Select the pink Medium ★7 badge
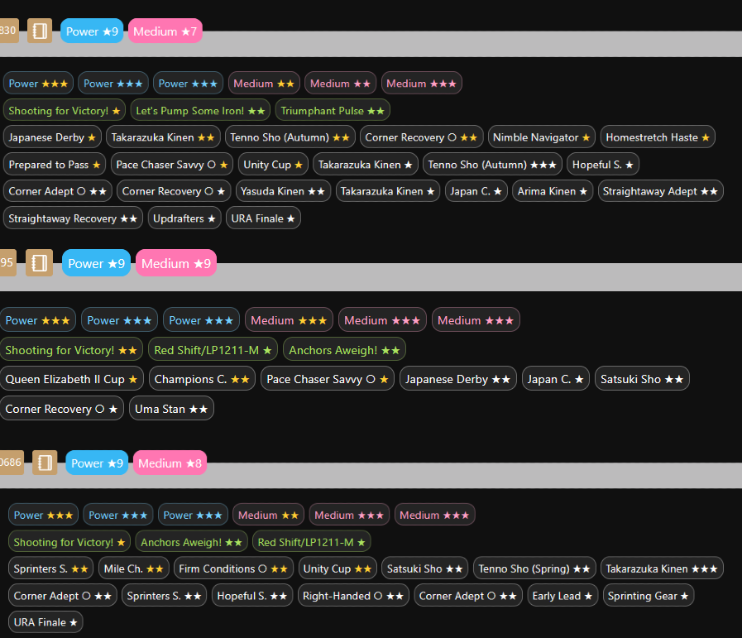 tap(165, 31)
